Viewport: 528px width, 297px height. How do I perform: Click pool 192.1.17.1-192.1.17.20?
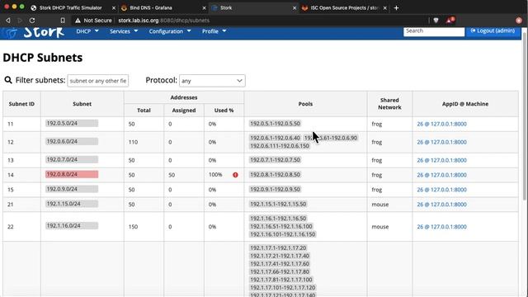tap(278, 247)
